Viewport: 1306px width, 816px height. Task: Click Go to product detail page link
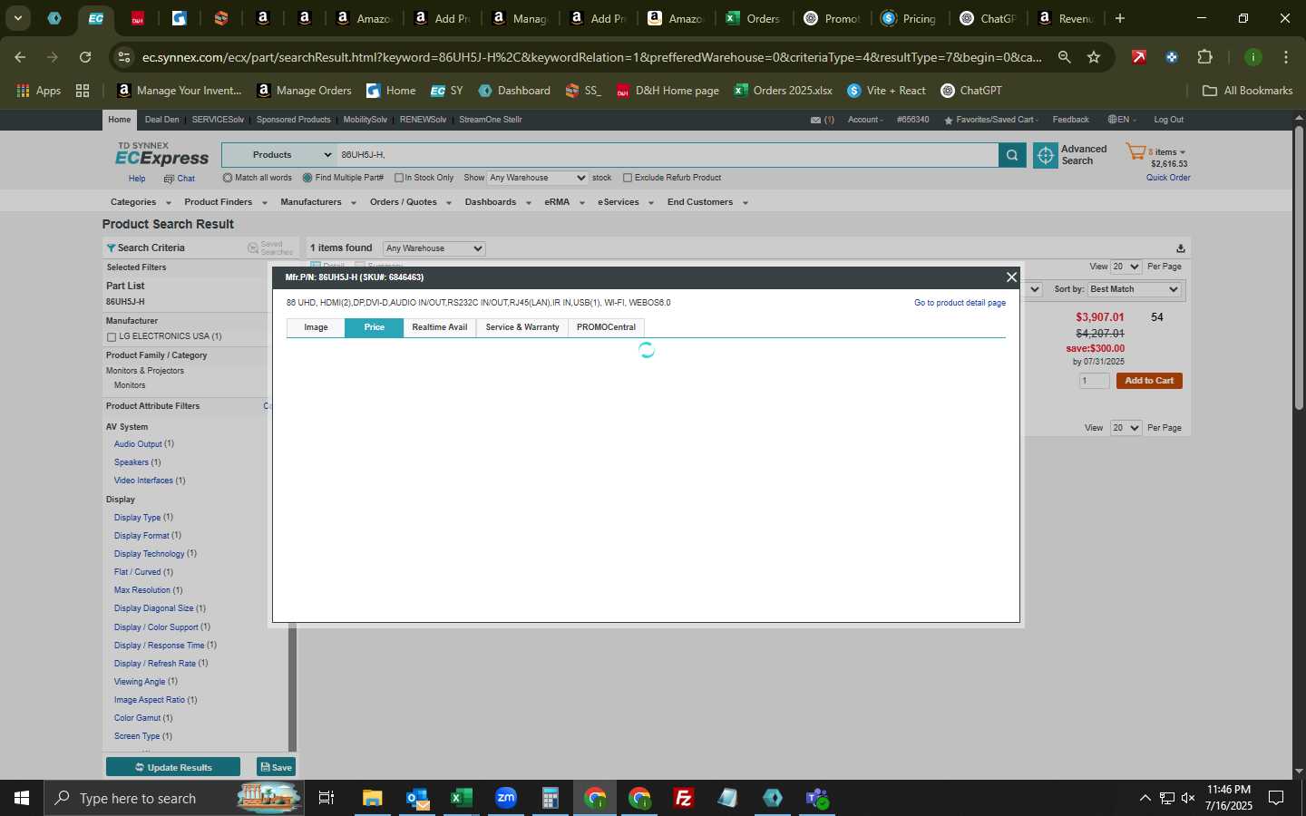960,303
